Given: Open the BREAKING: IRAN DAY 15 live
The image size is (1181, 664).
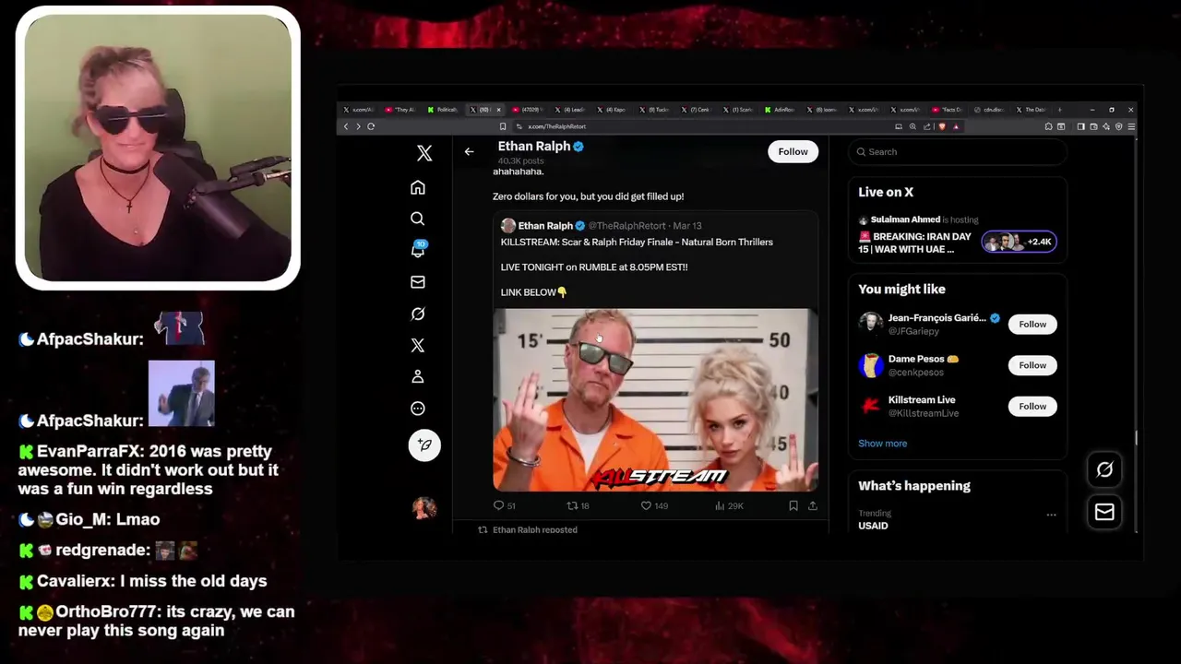Looking at the screenshot, I should [914, 243].
